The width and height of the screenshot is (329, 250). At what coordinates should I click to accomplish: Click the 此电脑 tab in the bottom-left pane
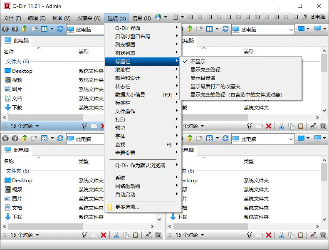tap(17, 150)
